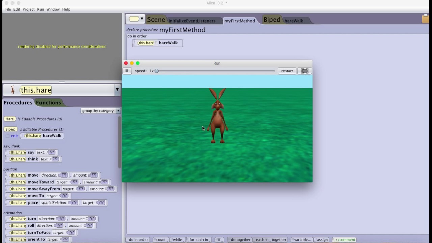
Task: Select the turnToFace procedure block
Action: click(42, 232)
